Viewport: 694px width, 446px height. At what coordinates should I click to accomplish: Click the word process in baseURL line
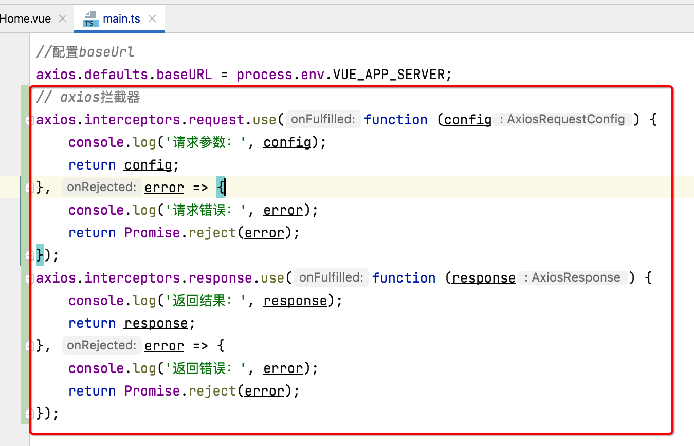click(x=264, y=75)
